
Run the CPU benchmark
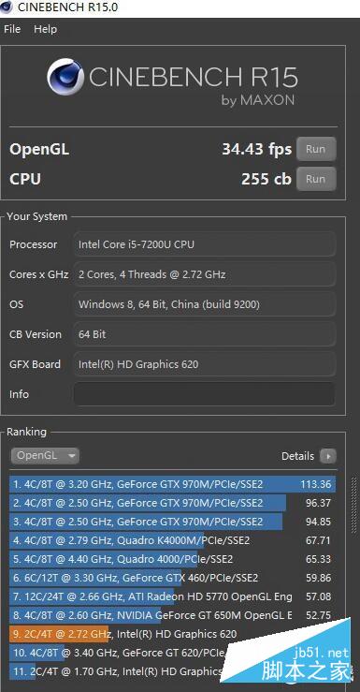(316, 179)
